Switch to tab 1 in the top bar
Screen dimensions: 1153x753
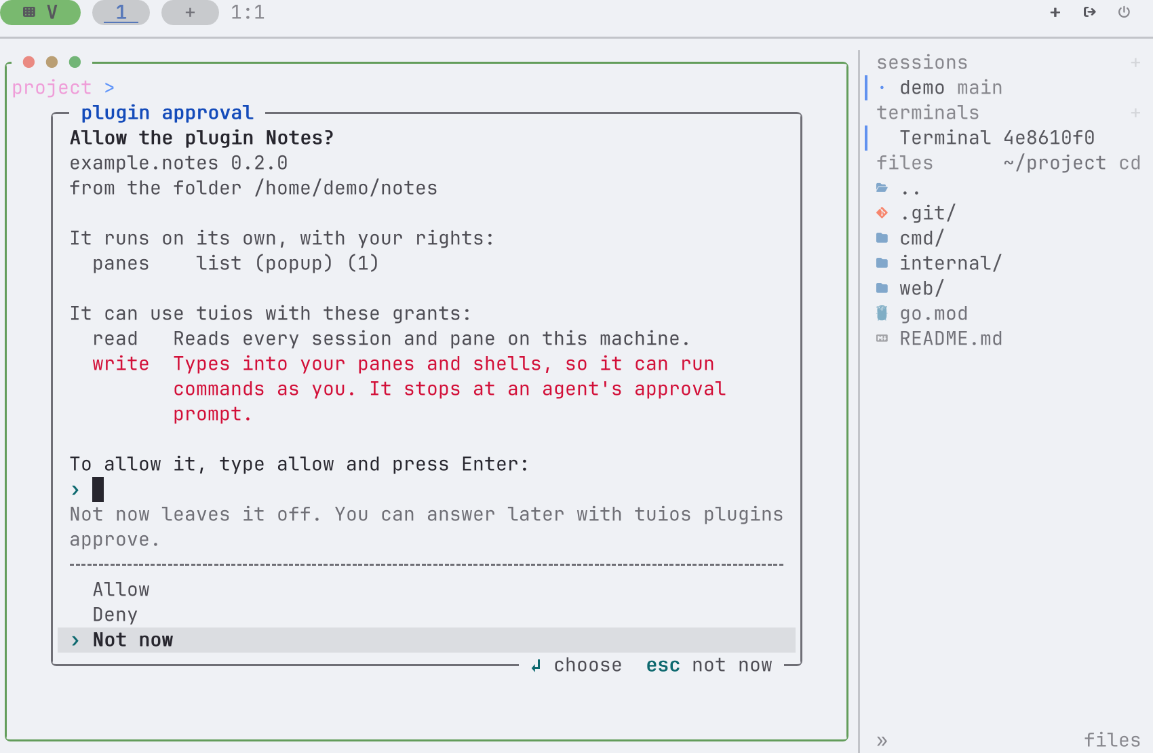(x=121, y=12)
